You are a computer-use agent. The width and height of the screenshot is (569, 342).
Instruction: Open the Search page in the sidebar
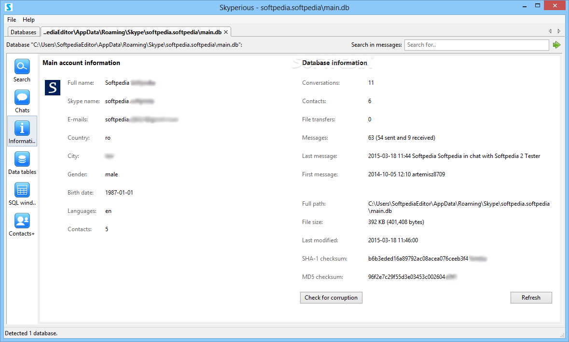(22, 71)
